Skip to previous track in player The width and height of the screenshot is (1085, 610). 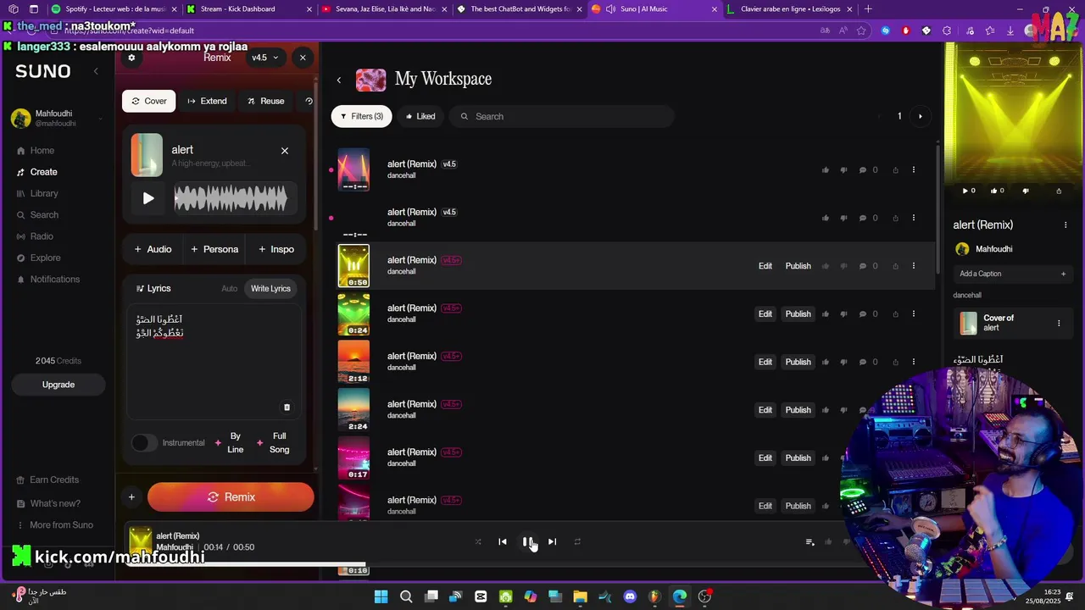[503, 542]
